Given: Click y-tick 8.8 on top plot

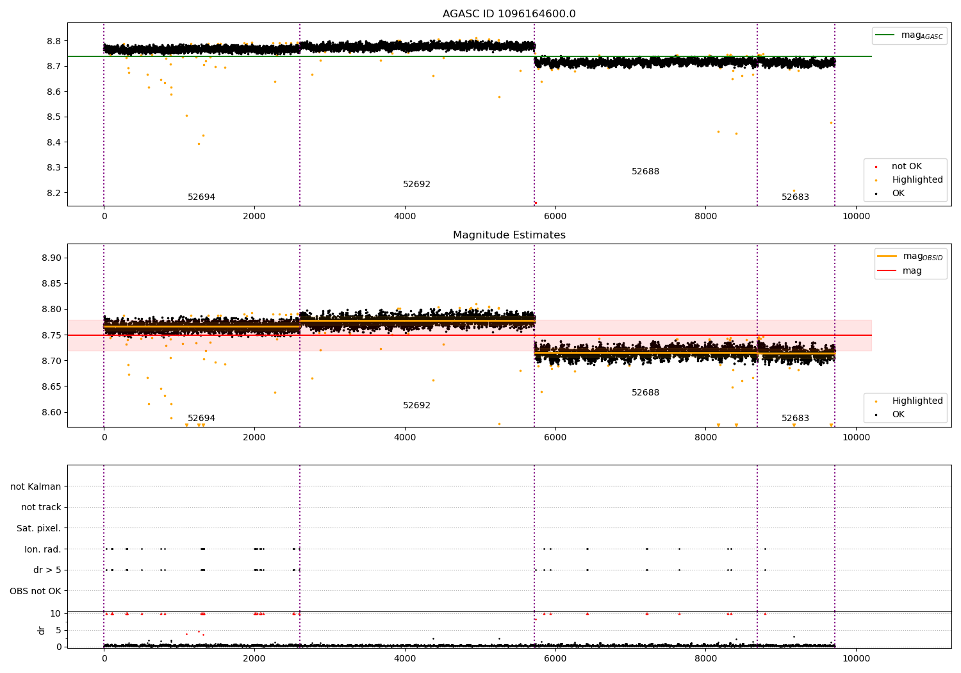Looking at the screenshot, I should point(54,41).
